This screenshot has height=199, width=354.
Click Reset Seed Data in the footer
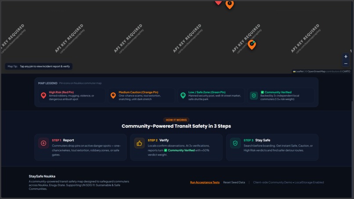coord(234,182)
